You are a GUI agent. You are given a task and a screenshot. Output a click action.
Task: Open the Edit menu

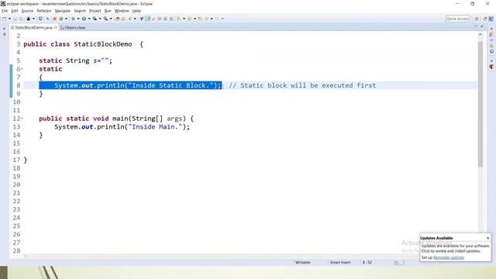coord(15,11)
